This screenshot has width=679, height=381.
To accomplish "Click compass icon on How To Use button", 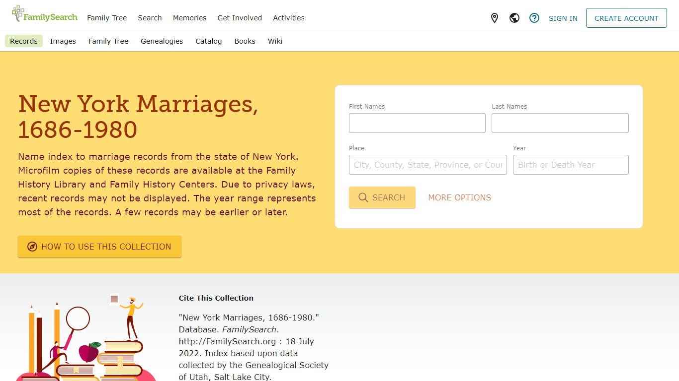I will [x=32, y=247].
